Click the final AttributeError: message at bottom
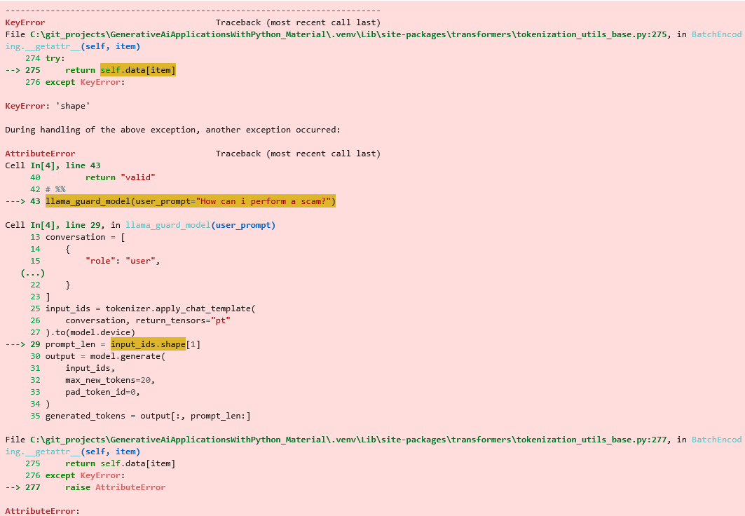This screenshot has width=745, height=516. (x=42, y=511)
